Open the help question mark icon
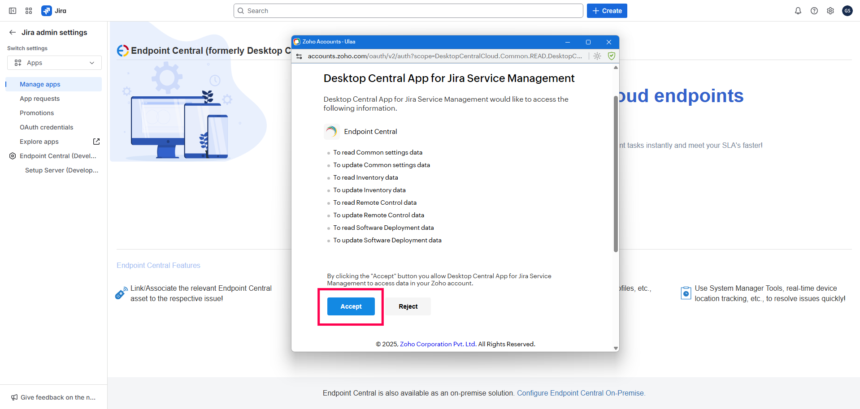This screenshot has width=860, height=409. [x=814, y=10]
